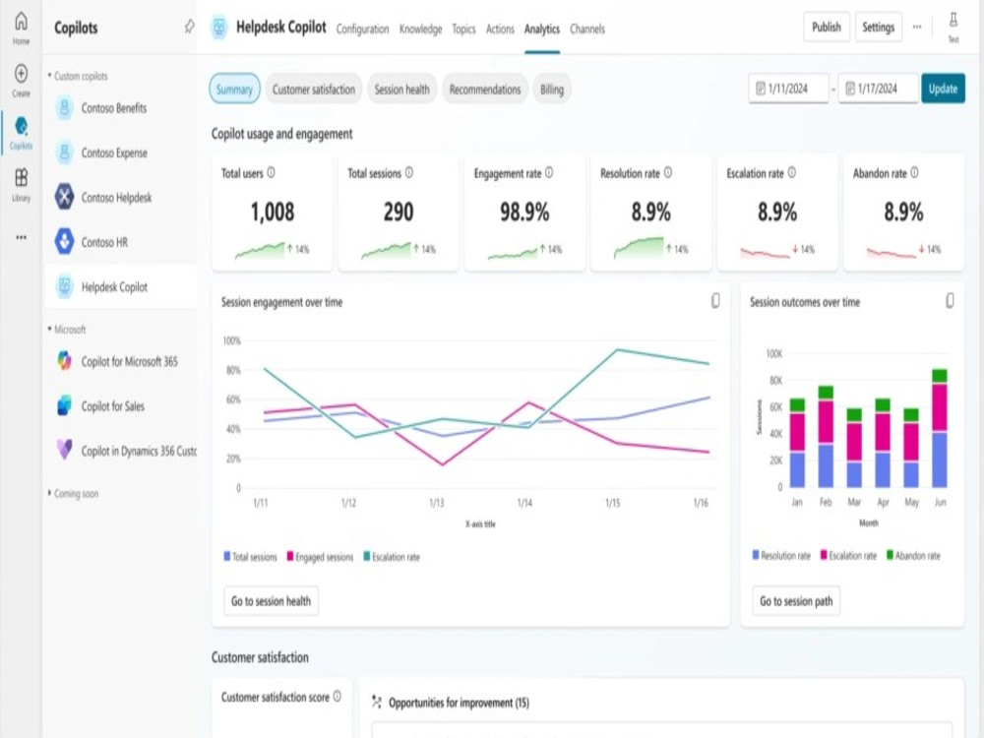Toggle Abandon rate legend swatch
Image resolution: width=984 pixels, height=738 pixels.
890,555
